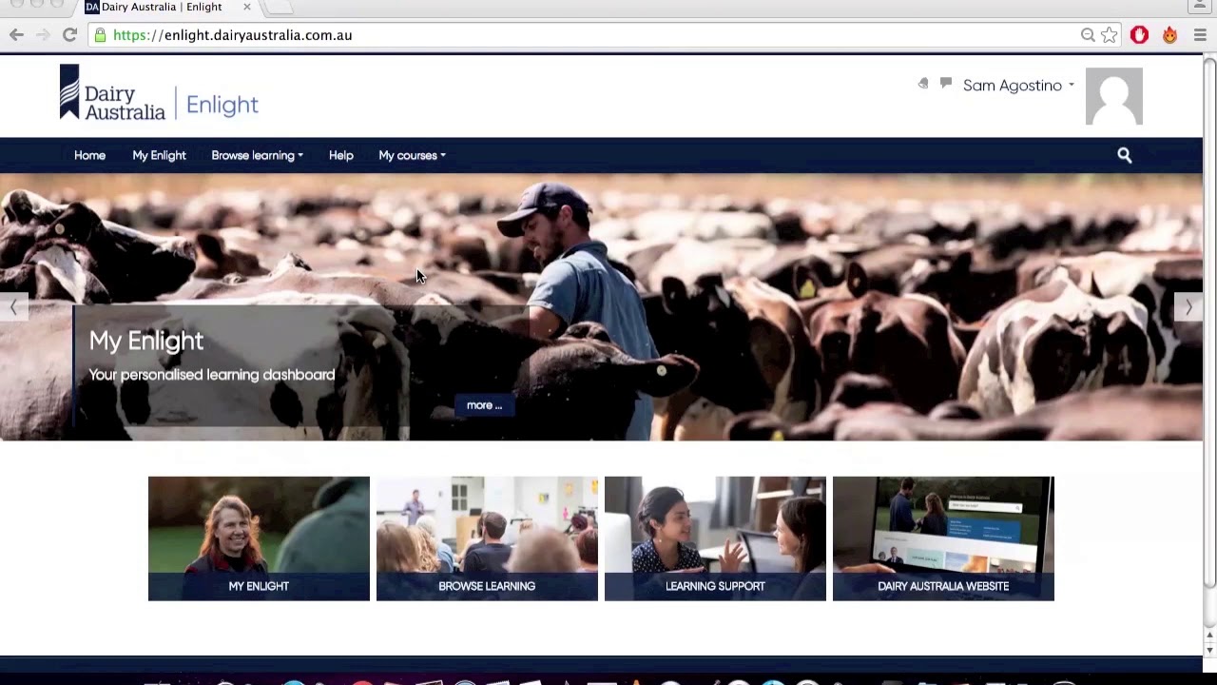
Task: Bookmark the page with the star icon
Action: pos(1109,35)
